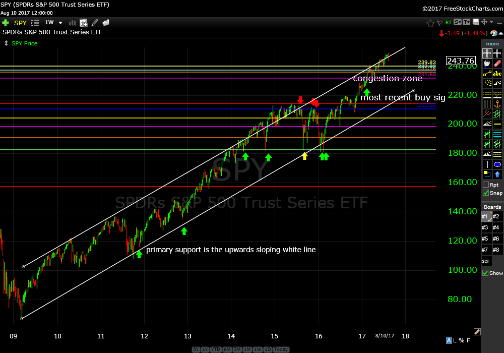Switch to board #2

click(x=496, y=216)
